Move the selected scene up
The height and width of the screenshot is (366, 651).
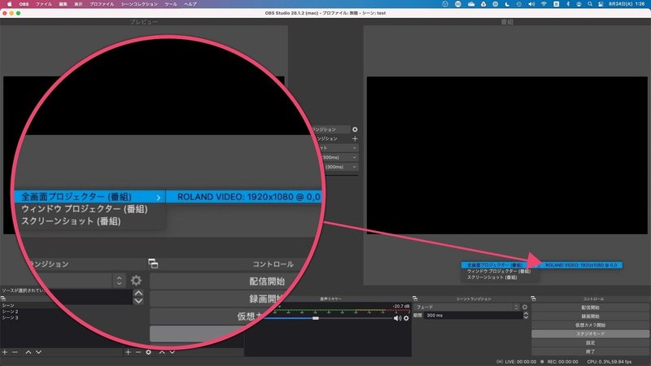pyautogui.click(x=28, y=352)
